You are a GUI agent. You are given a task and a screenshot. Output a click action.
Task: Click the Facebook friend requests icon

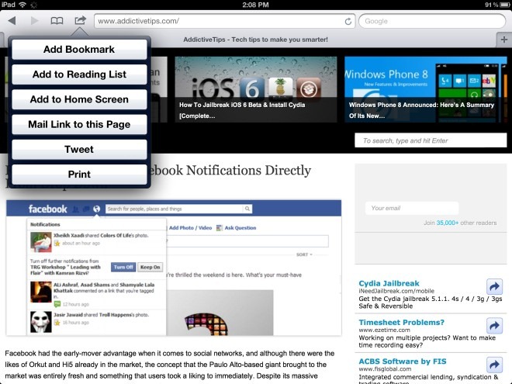(x=76, y=209)
